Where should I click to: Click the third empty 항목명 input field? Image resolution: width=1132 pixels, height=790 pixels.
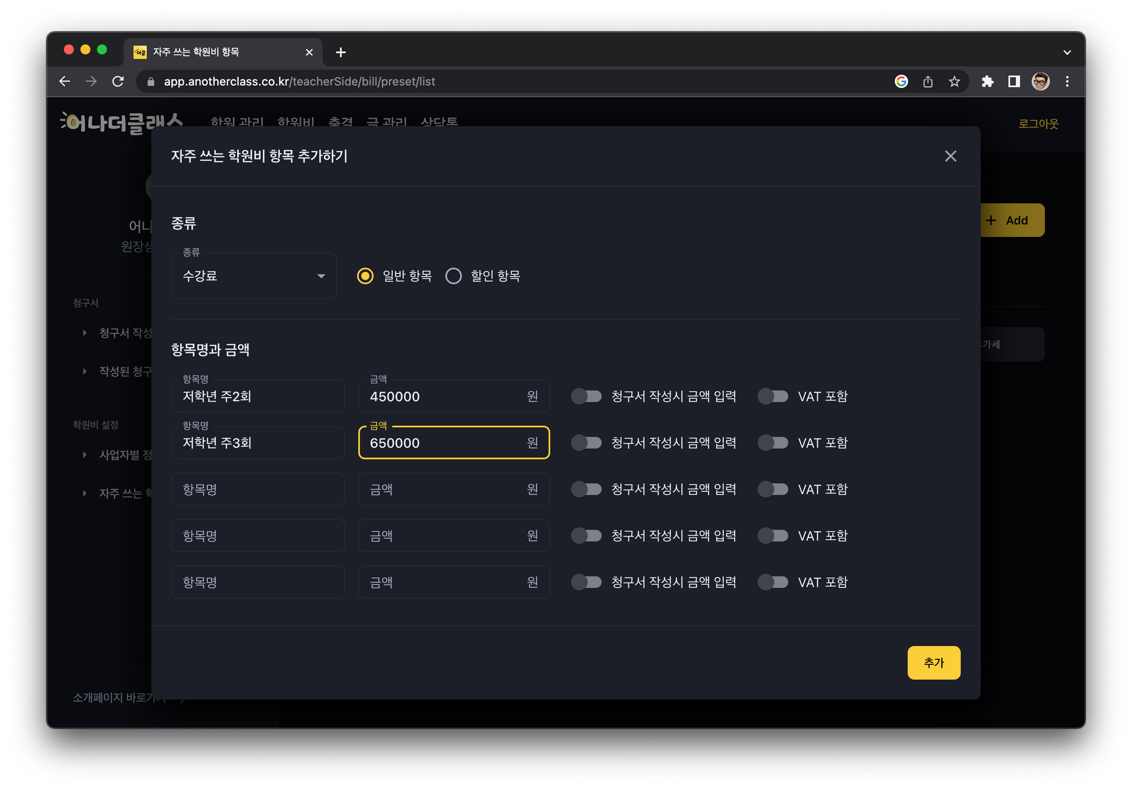pos(258,582)
